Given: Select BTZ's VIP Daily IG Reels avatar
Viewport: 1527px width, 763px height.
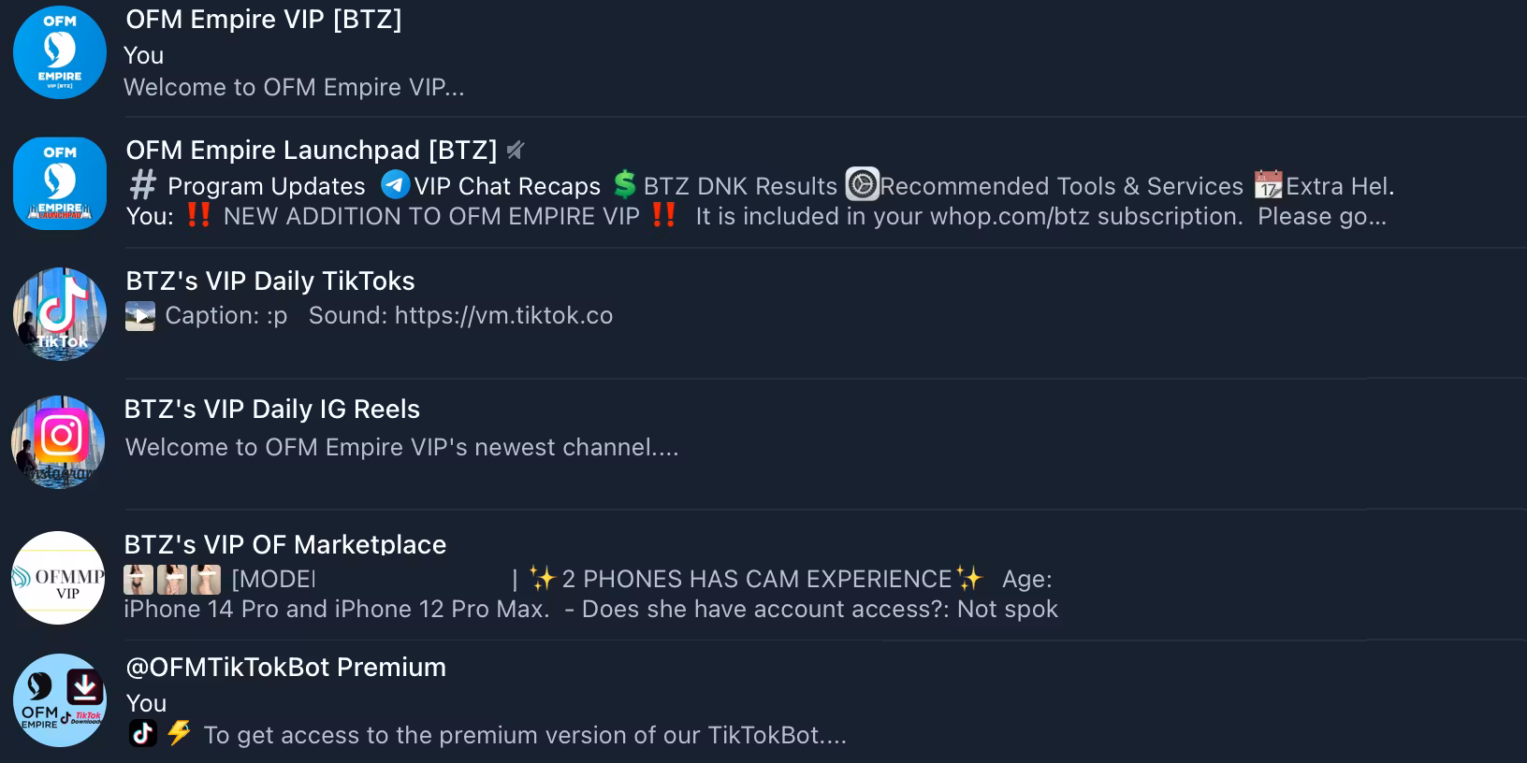Looking at the screenshot, I should pos(58,442).
